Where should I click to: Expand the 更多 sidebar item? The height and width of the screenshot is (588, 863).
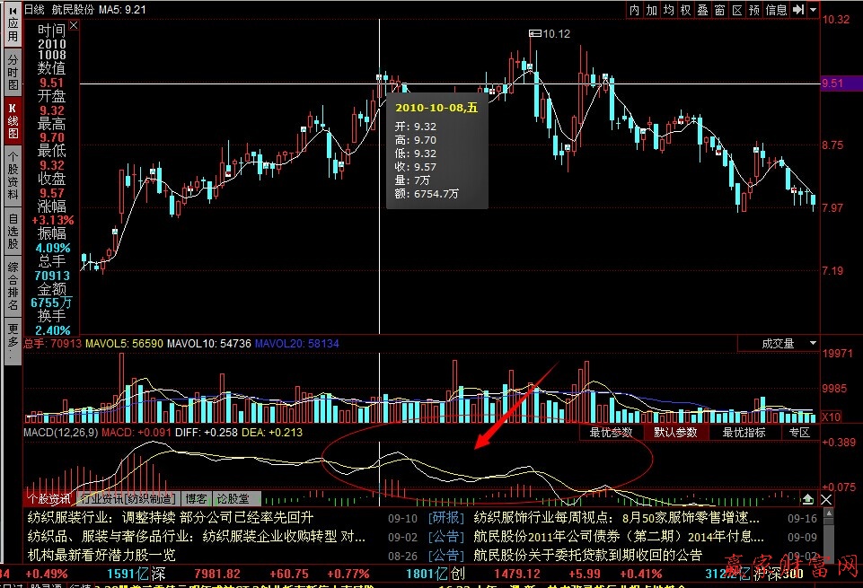[12, 341]
